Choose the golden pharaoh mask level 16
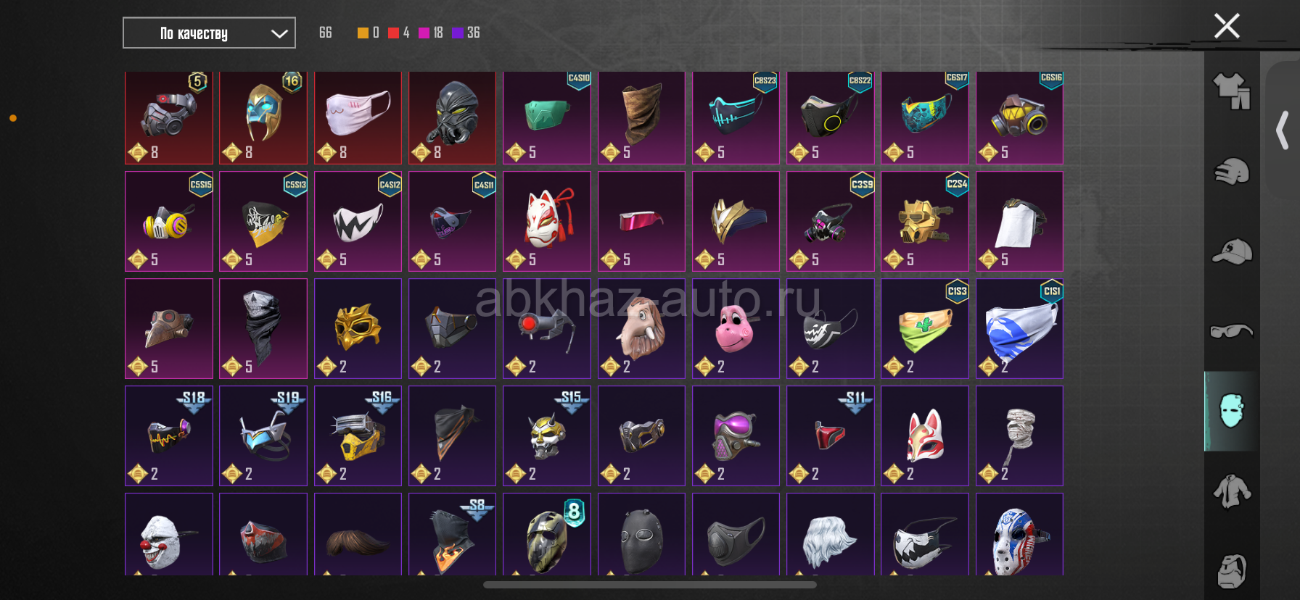Screen dimensions: 1300x600 coord(263,117)
